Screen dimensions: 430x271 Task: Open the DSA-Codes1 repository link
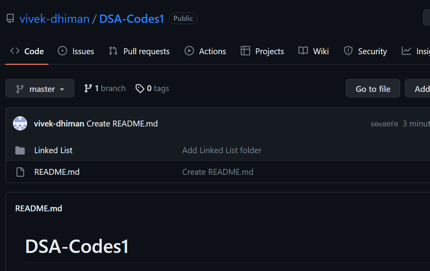(132, 18)
